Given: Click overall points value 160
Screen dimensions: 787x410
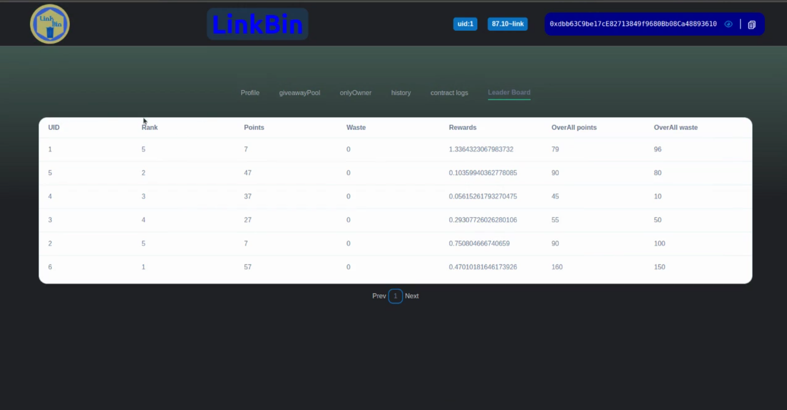Looking at the screenshot, I should pyautogui.click(x=557, y=267).
